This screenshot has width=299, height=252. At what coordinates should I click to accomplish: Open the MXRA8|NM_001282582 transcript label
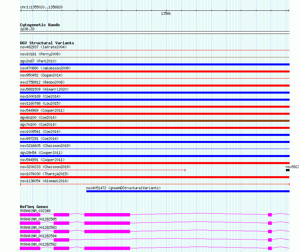coord(38,244)
